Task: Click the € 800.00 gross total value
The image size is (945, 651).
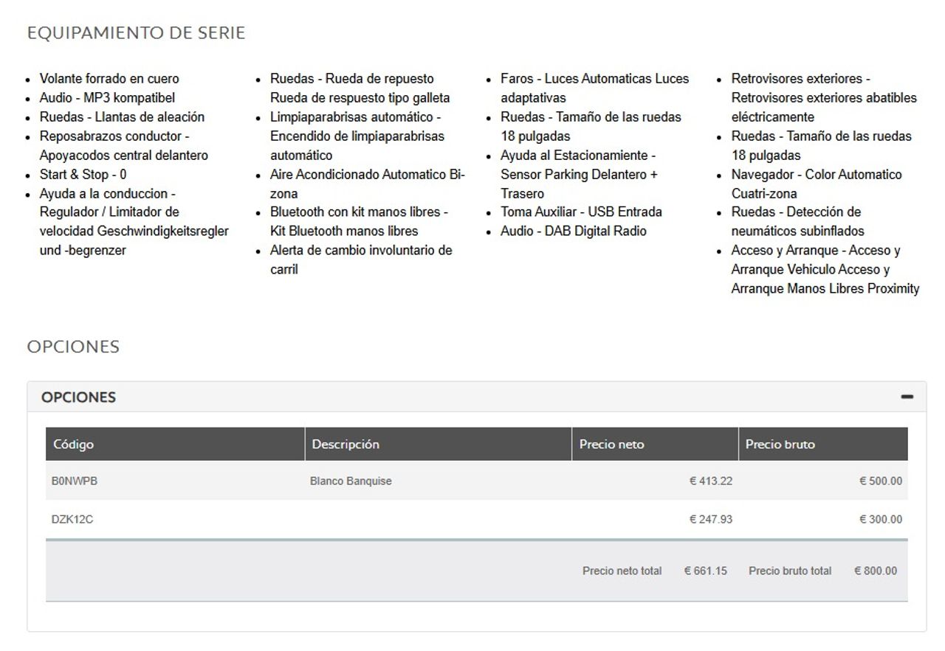Action: pos(876,571)
